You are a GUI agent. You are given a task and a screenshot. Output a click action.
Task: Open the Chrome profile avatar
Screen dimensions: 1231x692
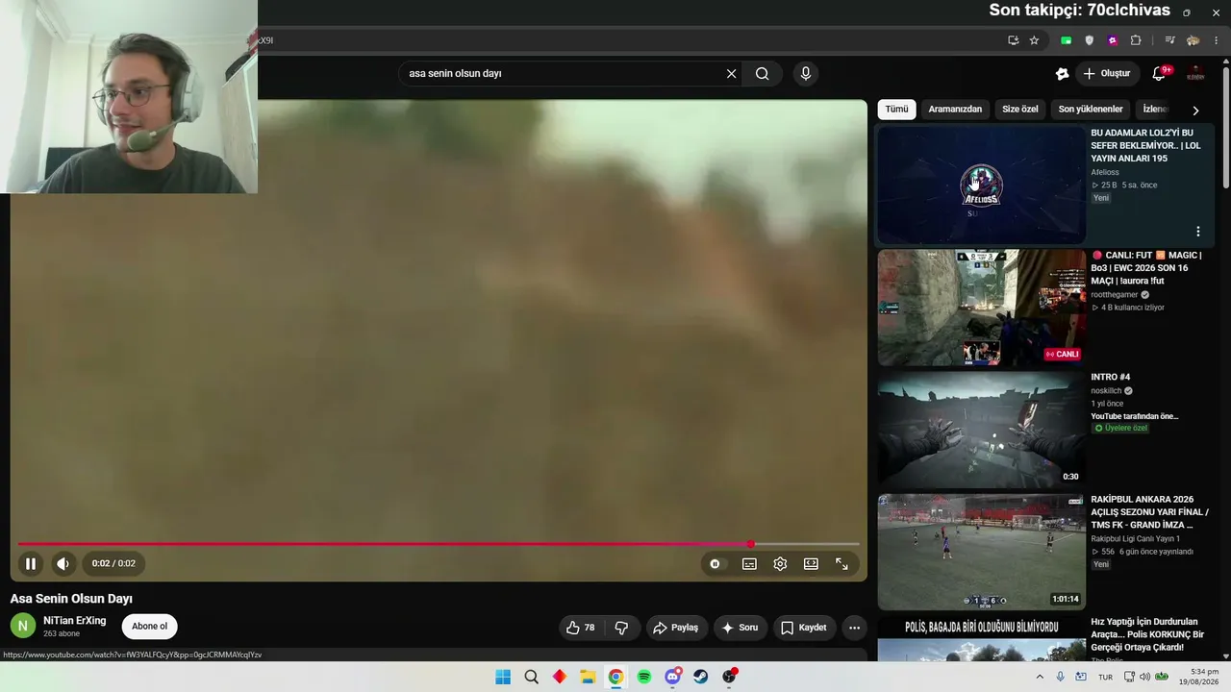[1193, 40]
